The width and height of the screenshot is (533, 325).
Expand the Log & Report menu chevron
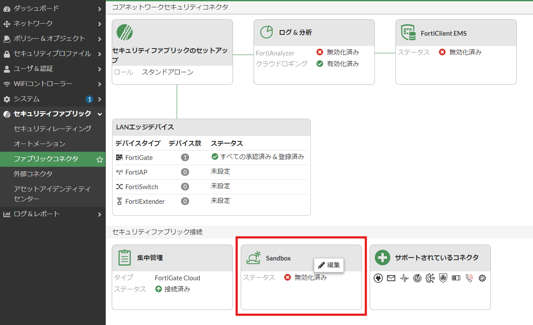pyautogui.click(x=100, y=214)
